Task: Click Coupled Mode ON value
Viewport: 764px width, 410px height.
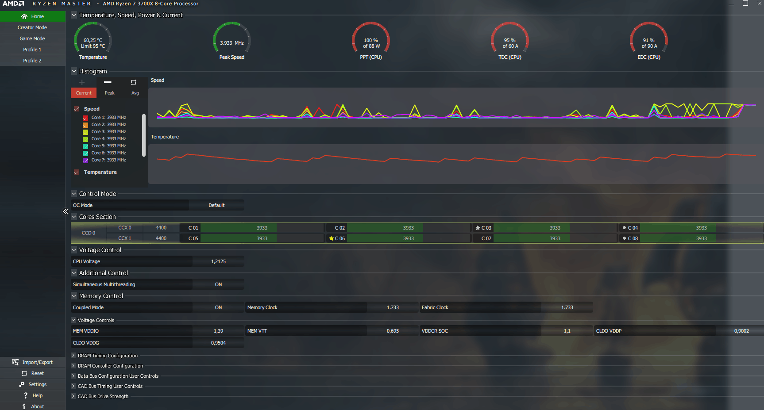Action: [x=218, y=307]
